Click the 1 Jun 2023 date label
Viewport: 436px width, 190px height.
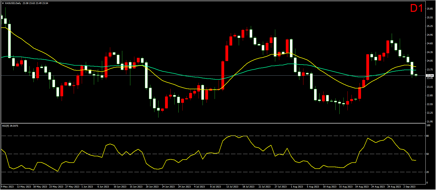click(x=87, y=187)
